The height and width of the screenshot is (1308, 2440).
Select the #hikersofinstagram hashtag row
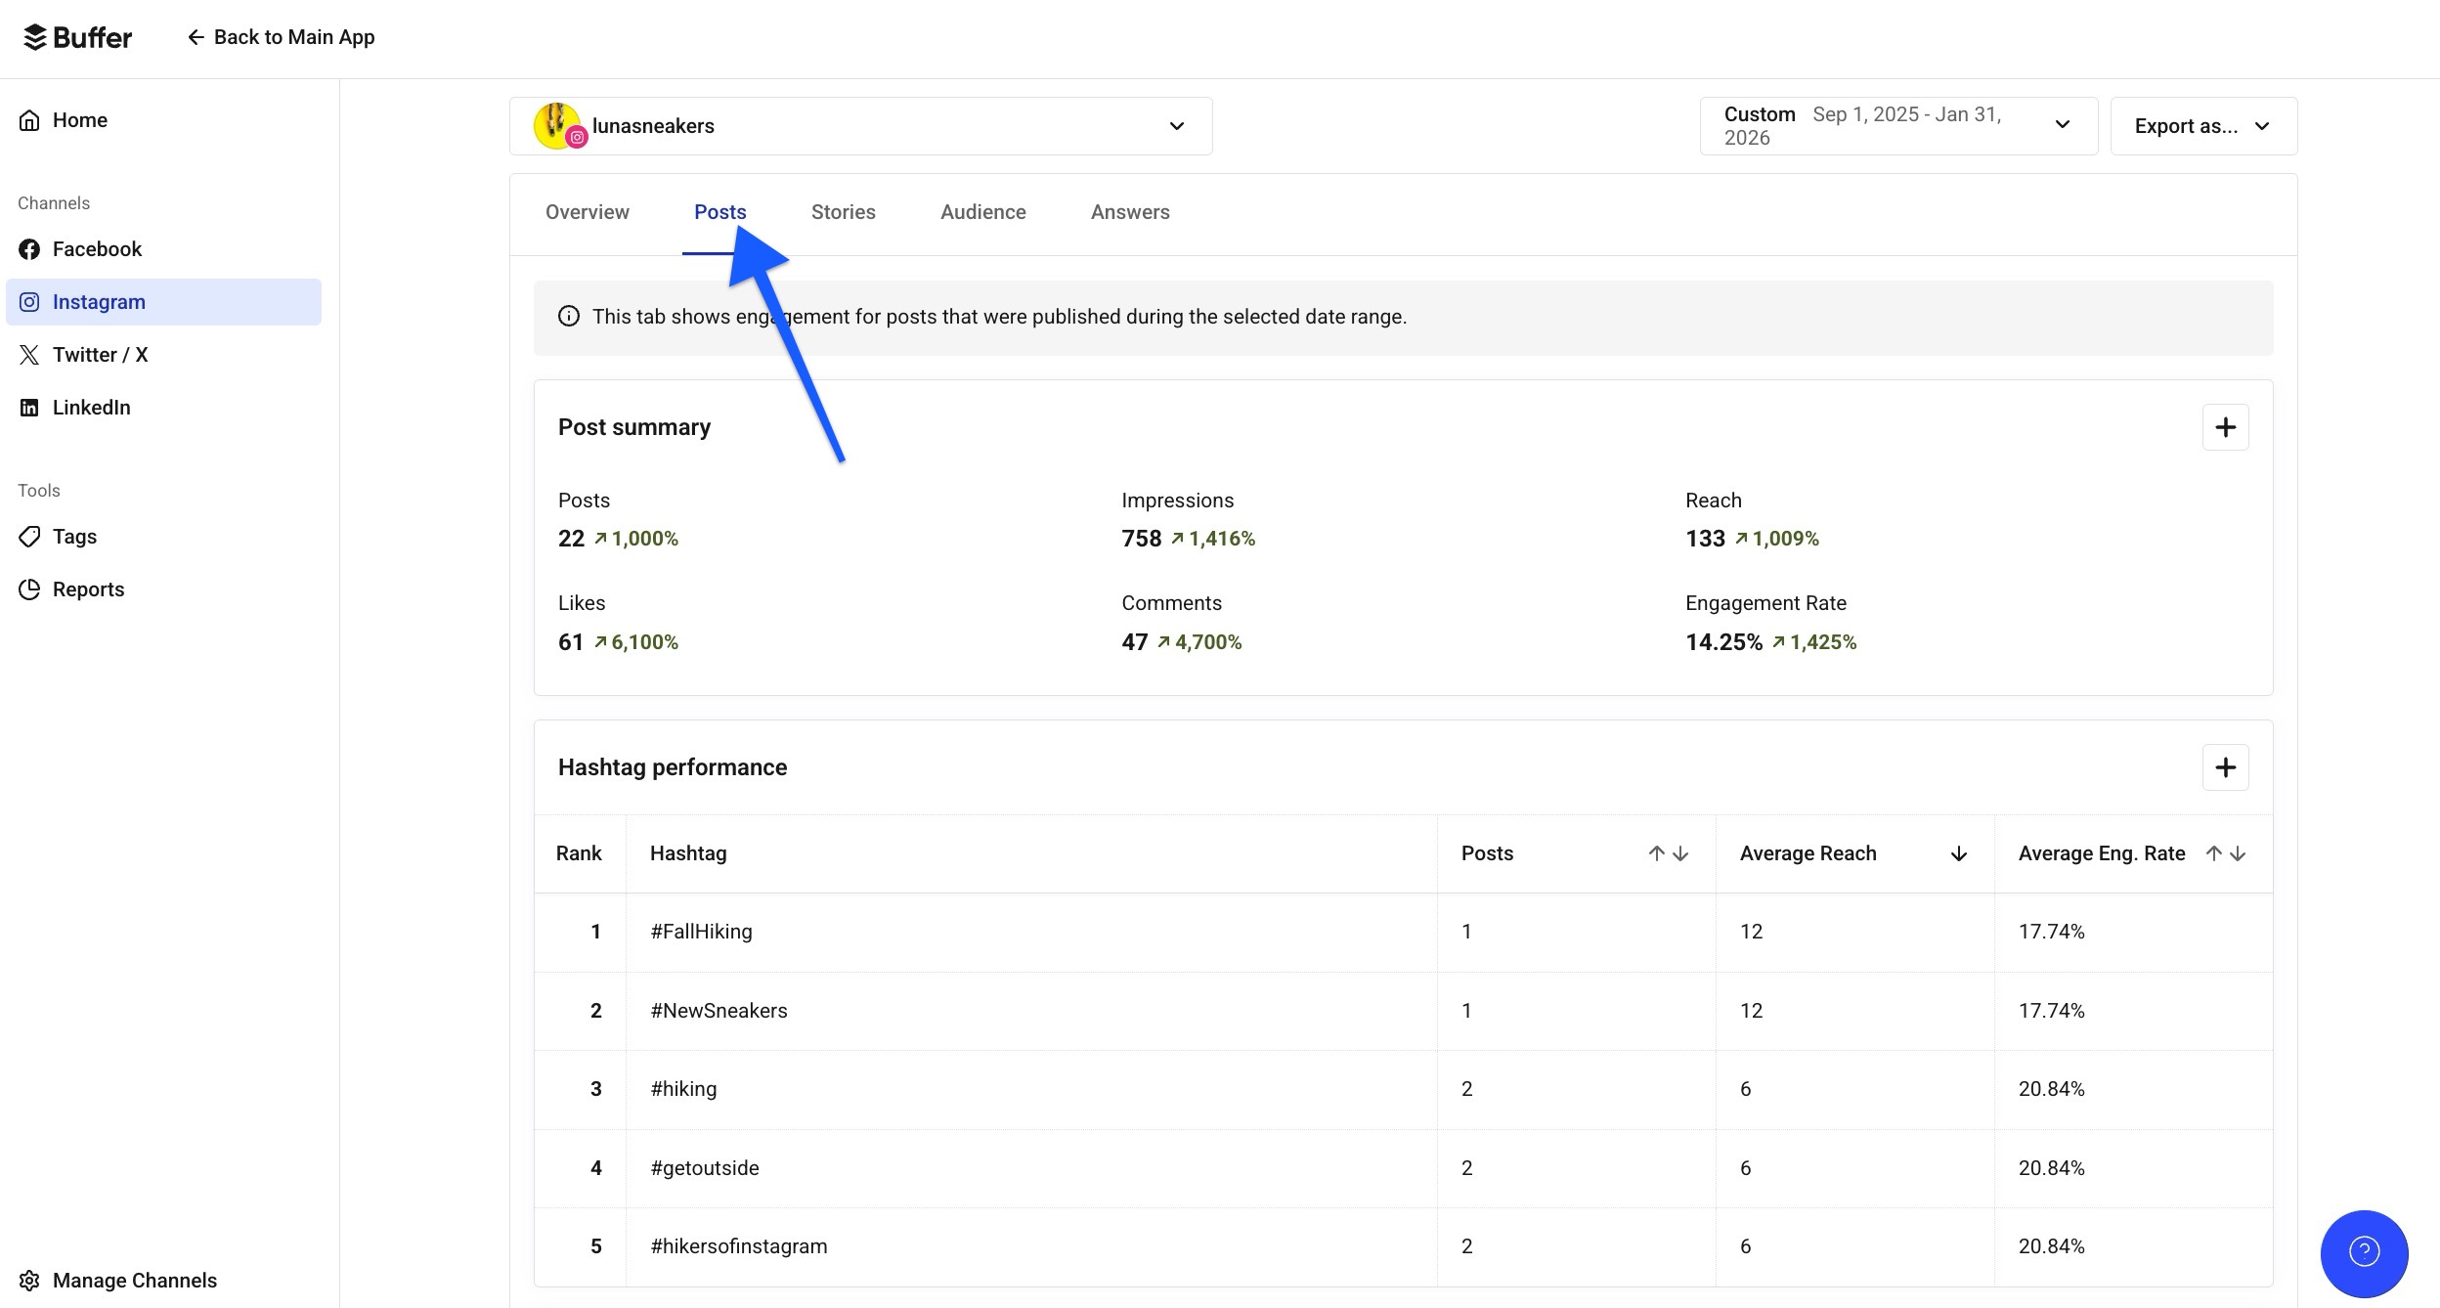1404,1246
